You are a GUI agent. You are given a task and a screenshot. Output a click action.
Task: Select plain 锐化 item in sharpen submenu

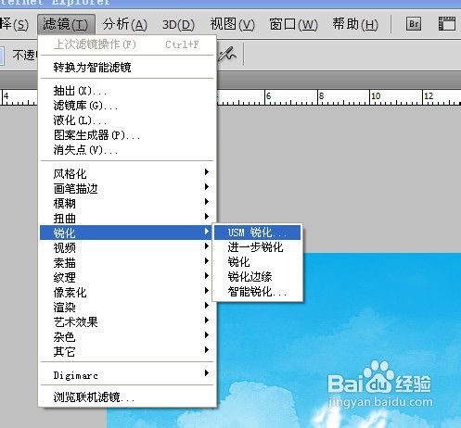(257, 262)
